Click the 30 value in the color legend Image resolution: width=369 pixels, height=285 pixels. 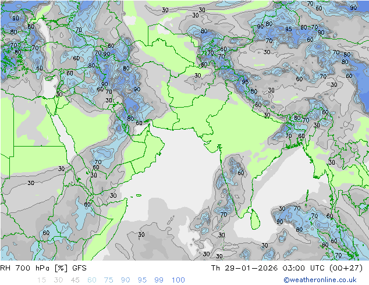point(58,280)
